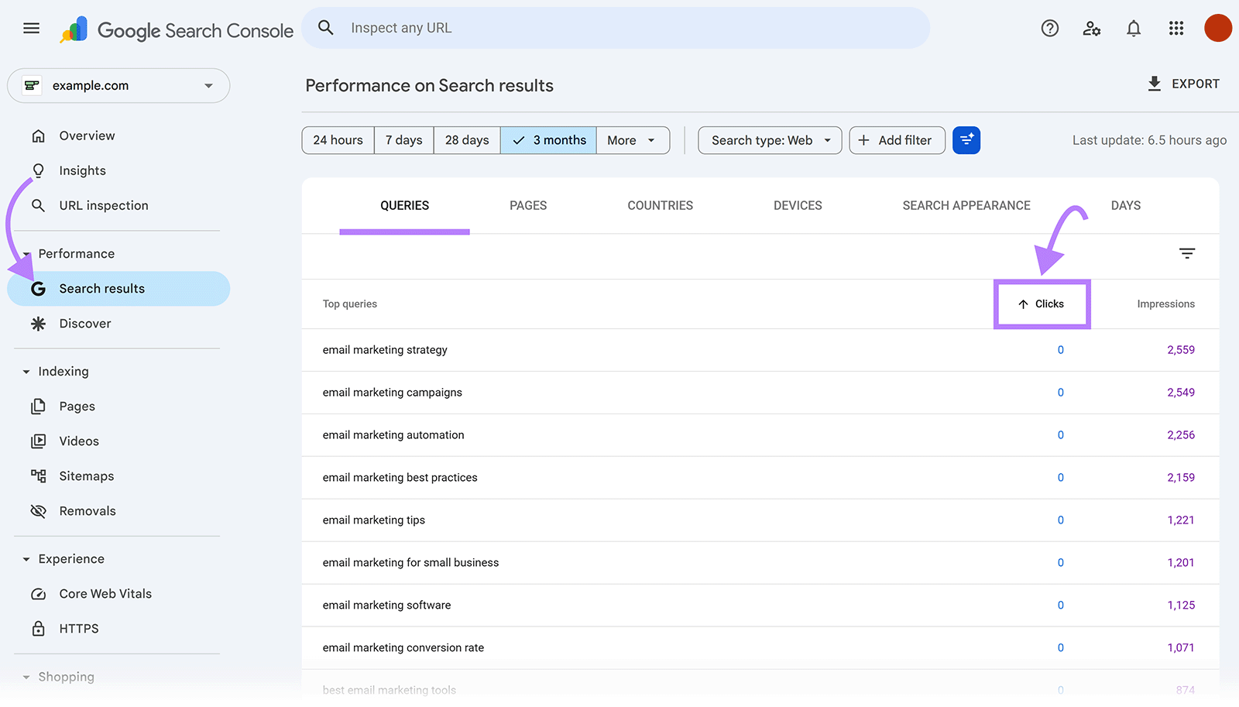Click the notifications bell icon
The height and width of the screenshot is (707, 1239).
coord(1134,28)
